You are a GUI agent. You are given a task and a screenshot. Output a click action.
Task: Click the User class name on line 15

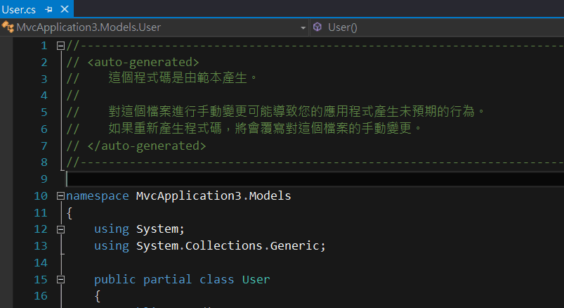tap(256, 279)
